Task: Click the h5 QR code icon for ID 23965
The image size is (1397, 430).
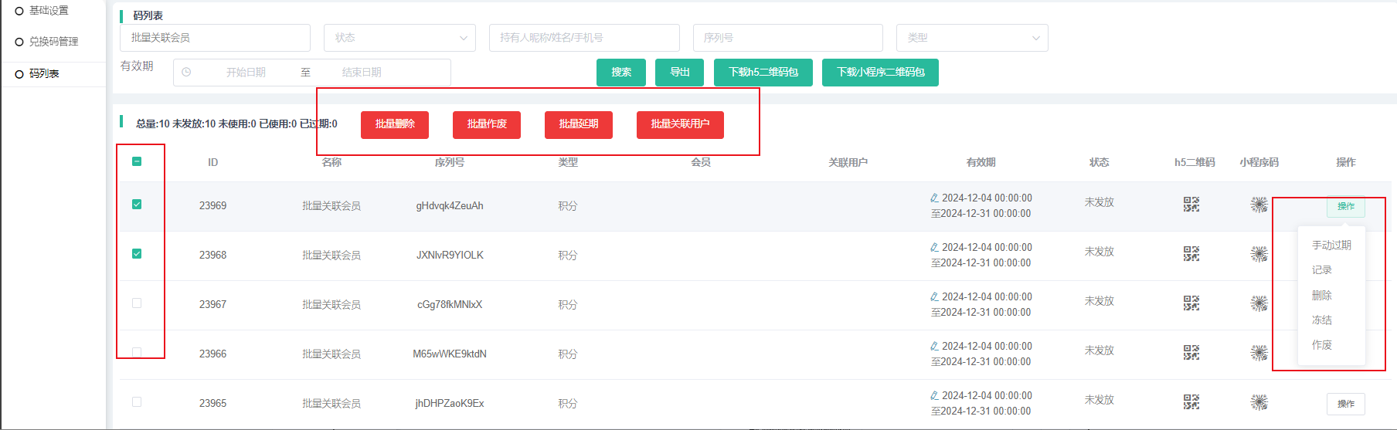Action: tap(1191, 402)
